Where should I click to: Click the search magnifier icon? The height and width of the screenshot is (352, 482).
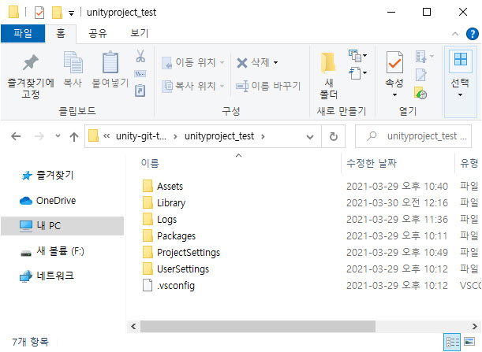click(x=372, y=135)
